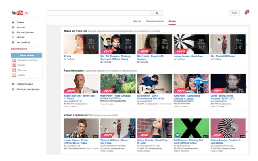The height and width of the screenshot is (161, 258).
Task: Click Lorde - Biting Down title link
Action: [222, 97]
